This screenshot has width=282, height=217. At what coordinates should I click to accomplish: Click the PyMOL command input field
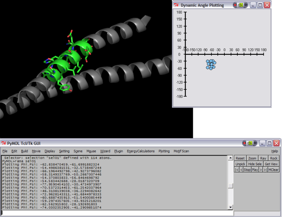[117, 213]
